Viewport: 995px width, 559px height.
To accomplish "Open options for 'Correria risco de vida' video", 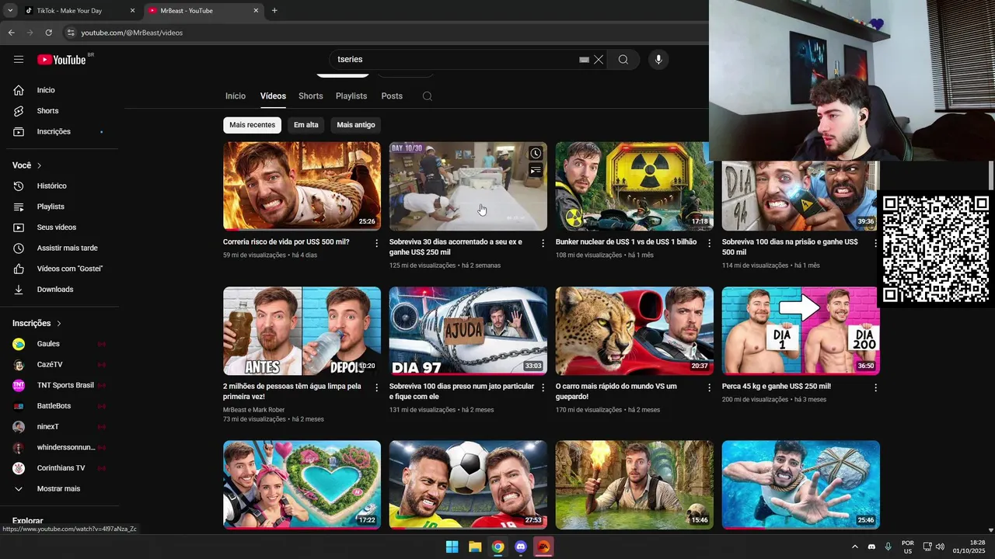I will 377,243.
